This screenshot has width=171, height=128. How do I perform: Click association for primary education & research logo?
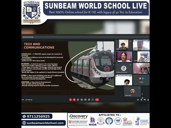click(x=142, y=121)
